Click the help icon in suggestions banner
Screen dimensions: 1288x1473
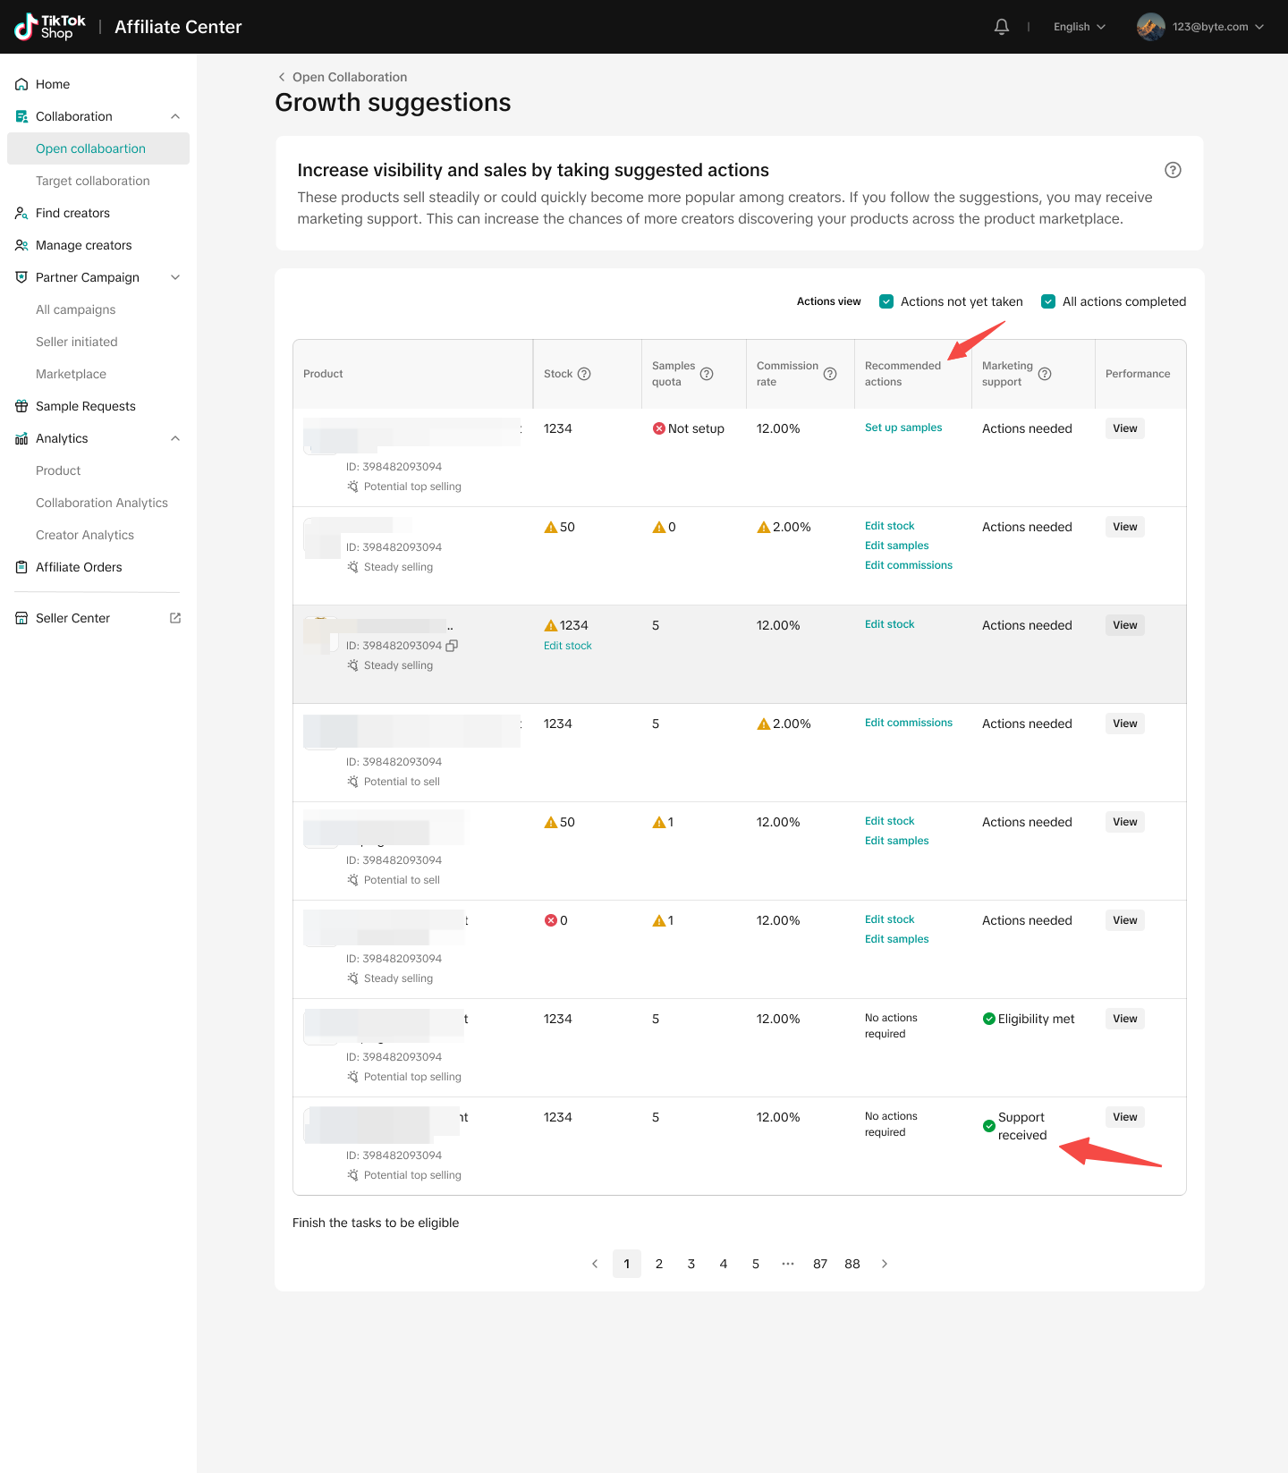(x=1173, y=170)
